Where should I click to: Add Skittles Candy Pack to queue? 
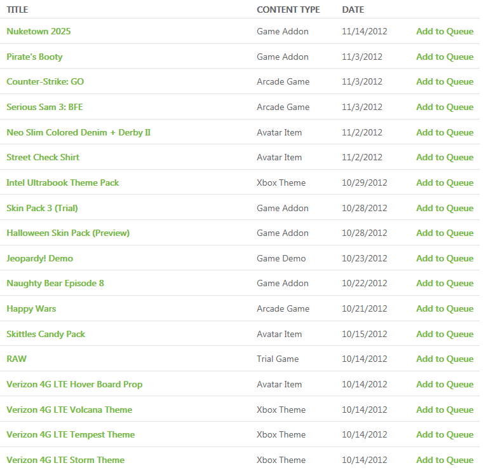click(445, 334)
